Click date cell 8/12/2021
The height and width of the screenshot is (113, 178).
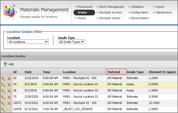click(32, 109)
